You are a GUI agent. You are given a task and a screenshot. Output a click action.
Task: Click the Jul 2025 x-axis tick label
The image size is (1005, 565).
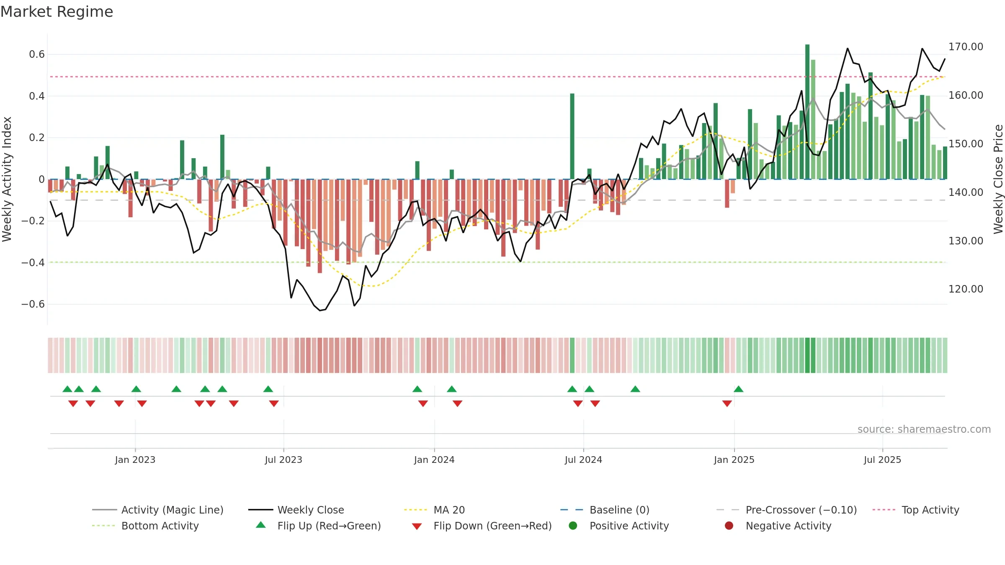pyautogui.click(x=882, y=460)
